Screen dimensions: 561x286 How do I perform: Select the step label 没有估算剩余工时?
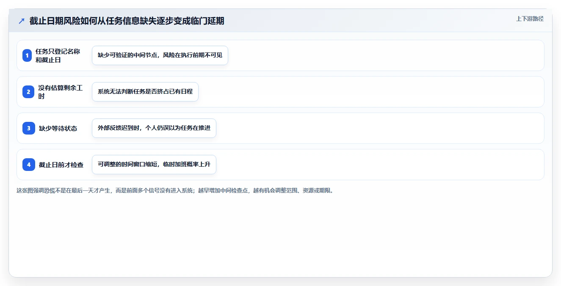[61, 92]
